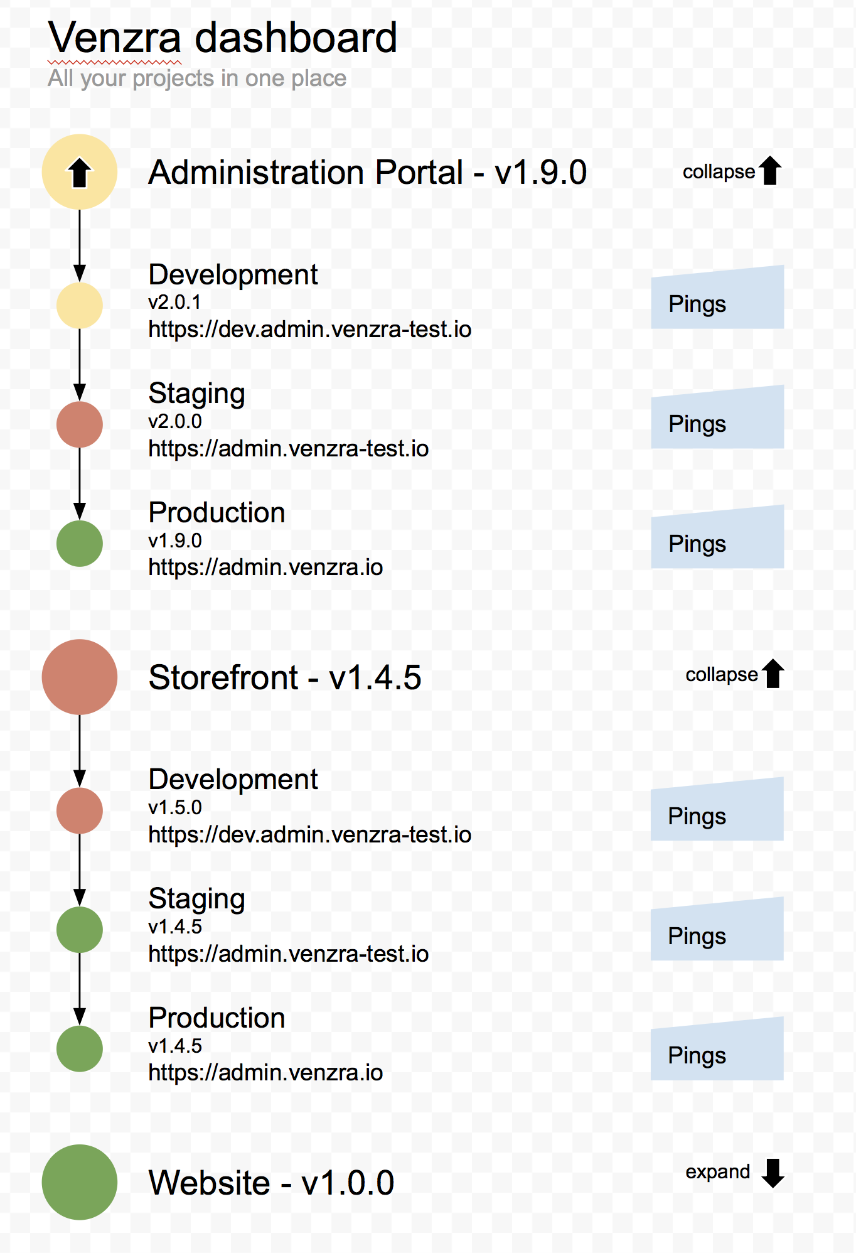Click the Storefront Staging heading
This screenshot has width=856, height=1253.
[196, 900]
